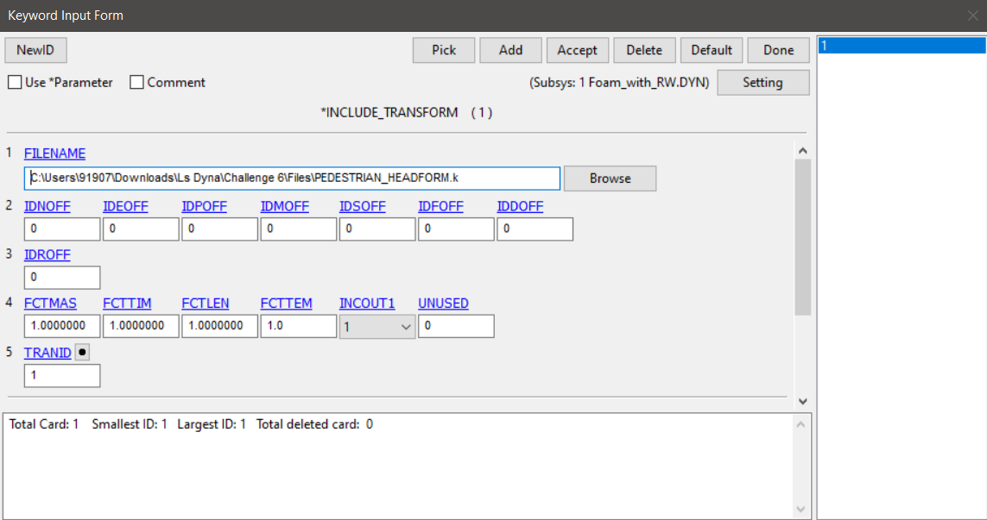Click the FCTTEM value field
Image resolution: width=987 pixels, height=520 pixels.
pos(297,327)
